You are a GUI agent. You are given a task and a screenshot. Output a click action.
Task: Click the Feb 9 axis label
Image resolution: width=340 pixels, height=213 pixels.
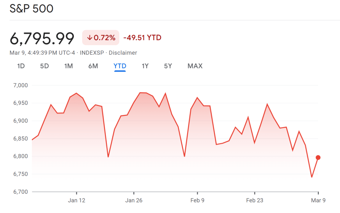[197, 200]
